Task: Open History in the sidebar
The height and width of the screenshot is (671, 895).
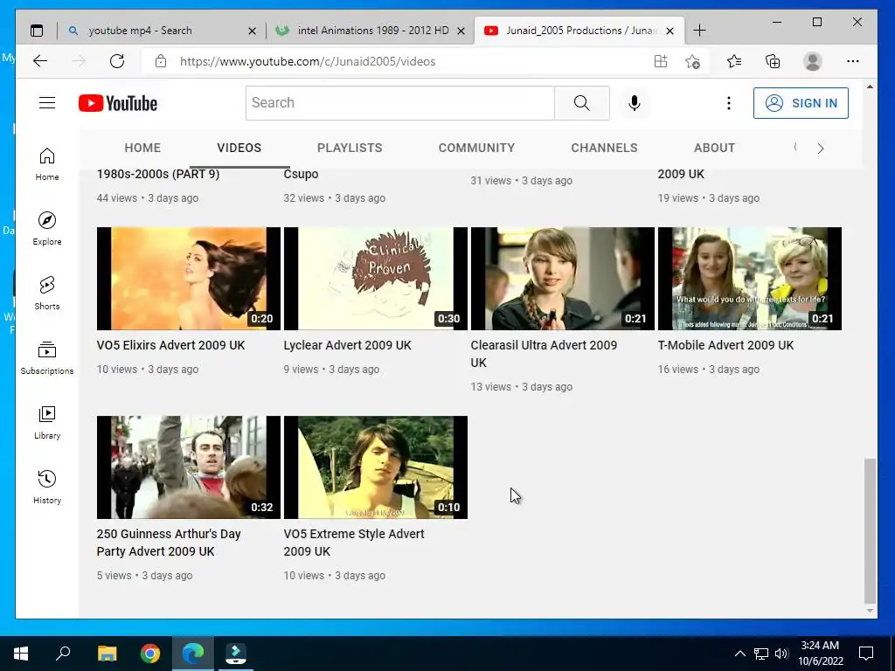Action: 47,487
